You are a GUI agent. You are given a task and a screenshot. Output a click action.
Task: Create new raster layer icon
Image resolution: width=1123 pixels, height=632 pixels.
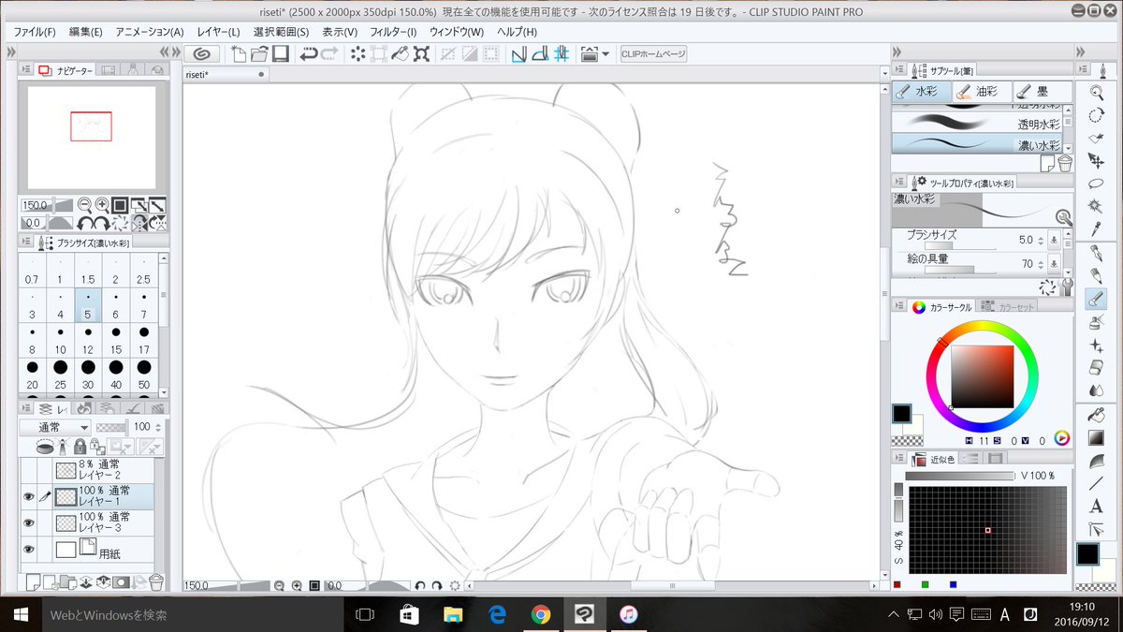[33, 582]
